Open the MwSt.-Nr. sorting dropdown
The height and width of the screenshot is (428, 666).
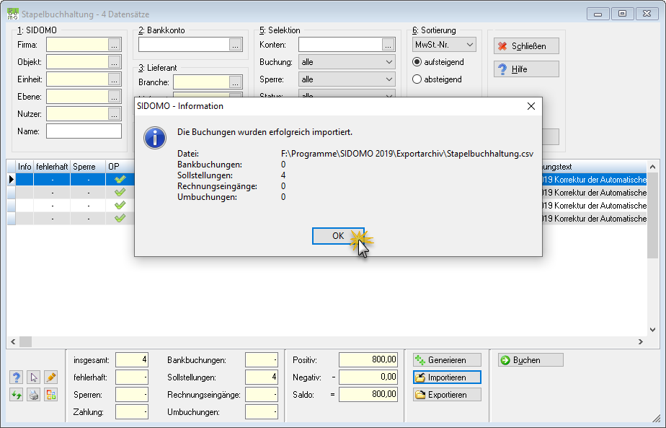(x=444, y=45)
